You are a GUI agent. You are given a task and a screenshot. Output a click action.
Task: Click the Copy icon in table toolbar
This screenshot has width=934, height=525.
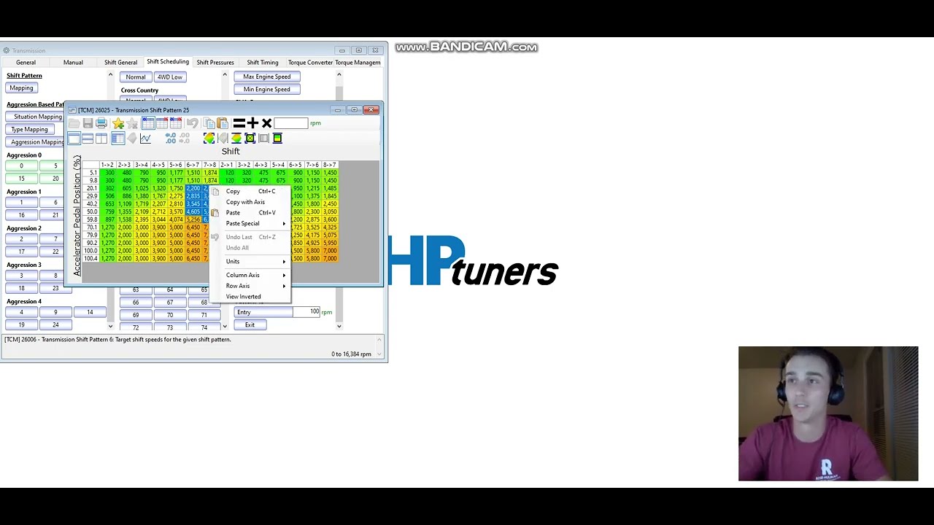[209, 124]
